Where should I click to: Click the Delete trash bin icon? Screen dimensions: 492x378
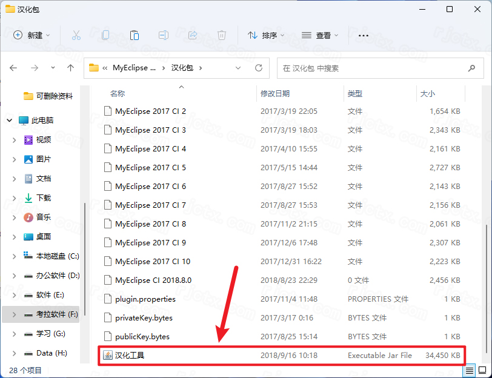(222, 35)
